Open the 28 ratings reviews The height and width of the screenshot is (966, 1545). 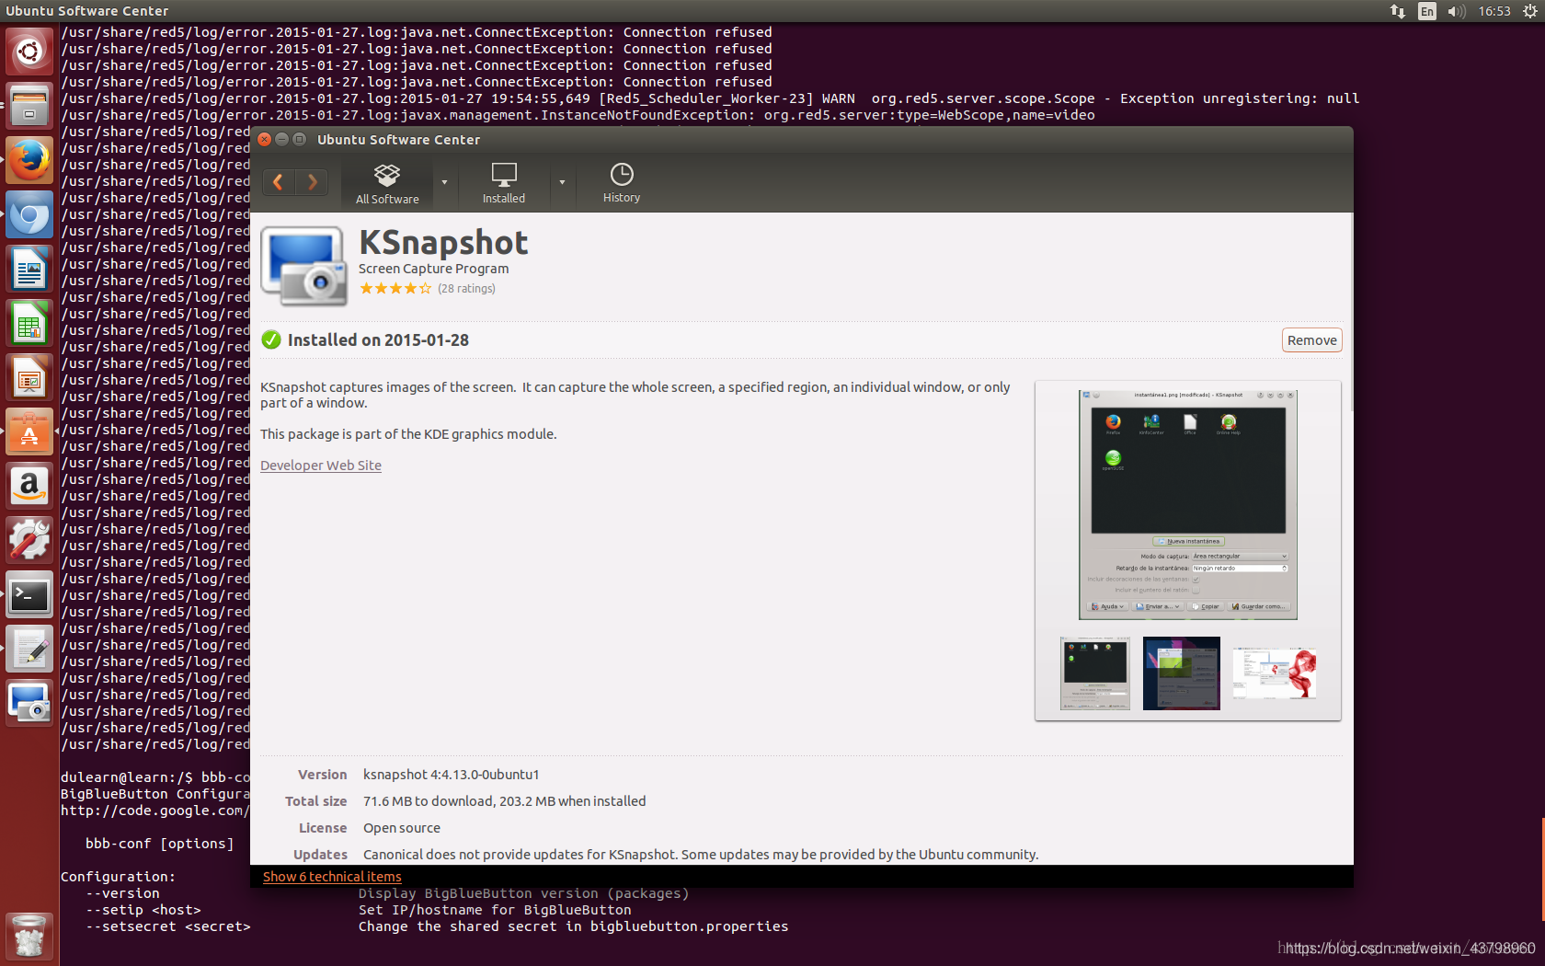[466, 288]
